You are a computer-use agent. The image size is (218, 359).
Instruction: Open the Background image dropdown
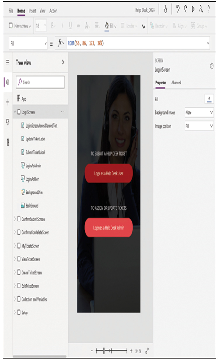199,112
